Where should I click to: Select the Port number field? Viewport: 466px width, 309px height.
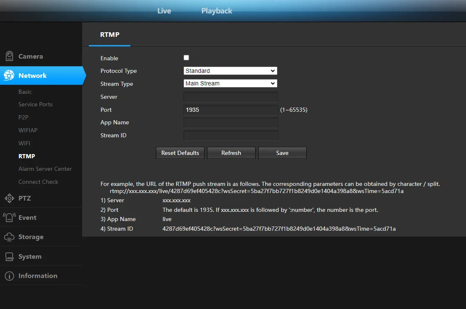click(230, 109)
